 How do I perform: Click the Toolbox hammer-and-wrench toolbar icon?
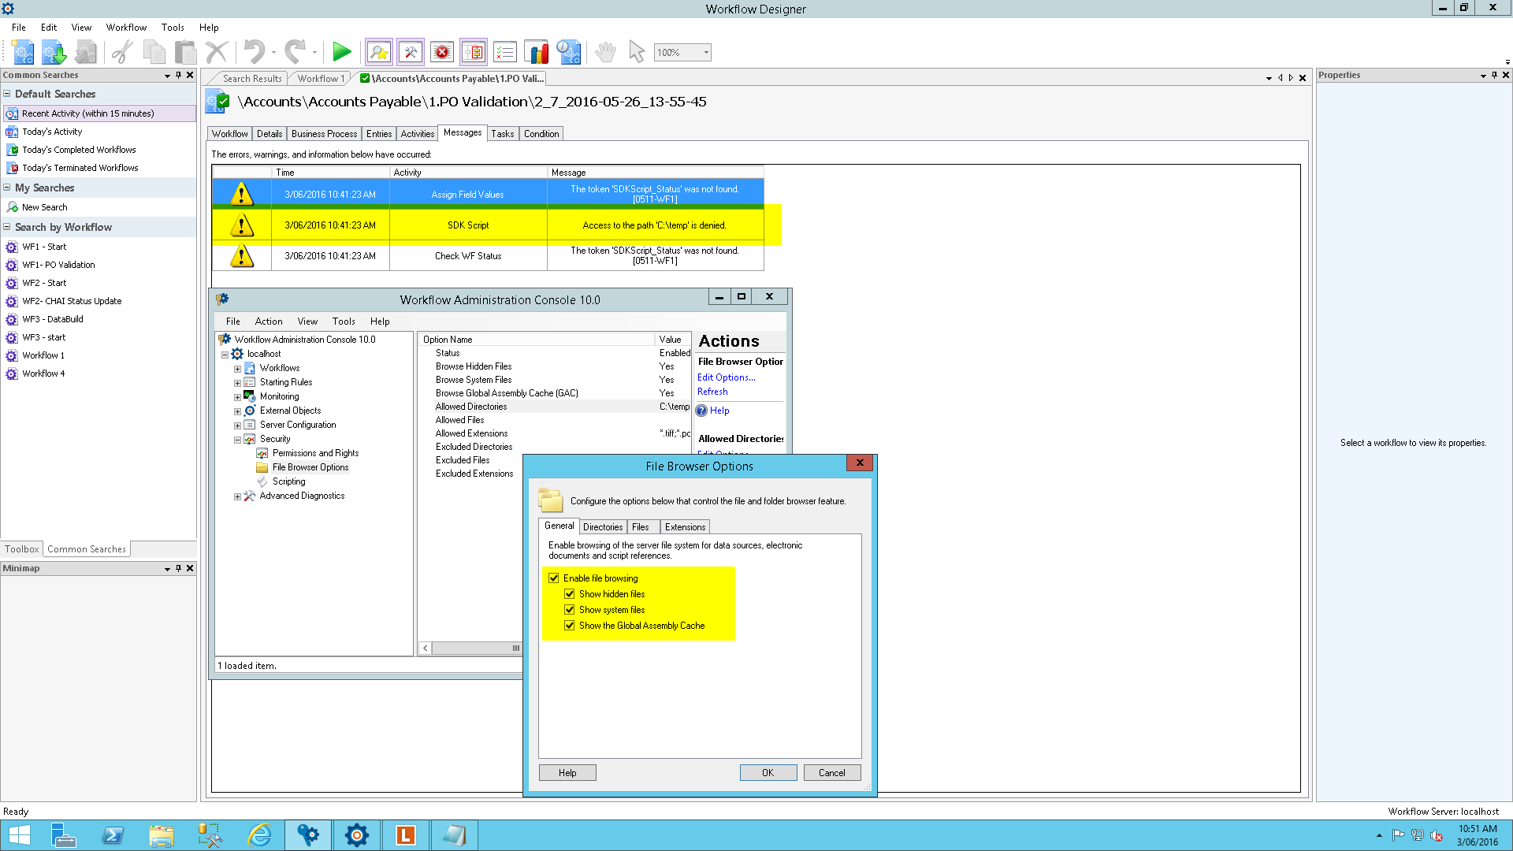(411, 52)
